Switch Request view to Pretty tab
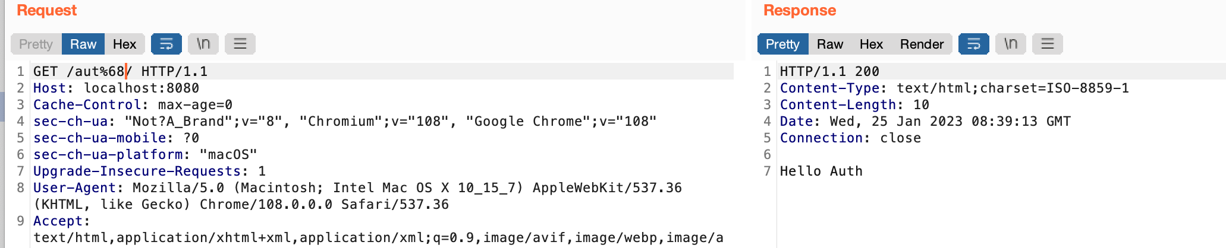 (36, 44)
